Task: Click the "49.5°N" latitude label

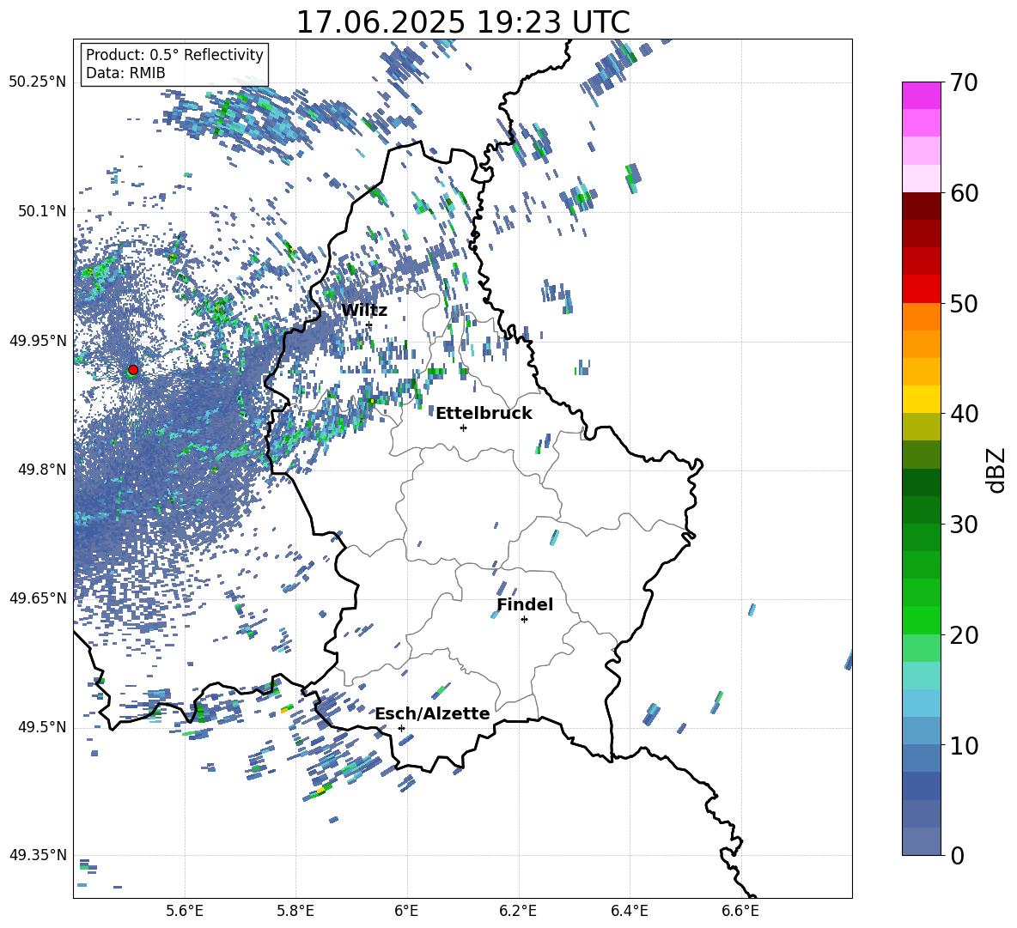Action: [x=42, y=726]
